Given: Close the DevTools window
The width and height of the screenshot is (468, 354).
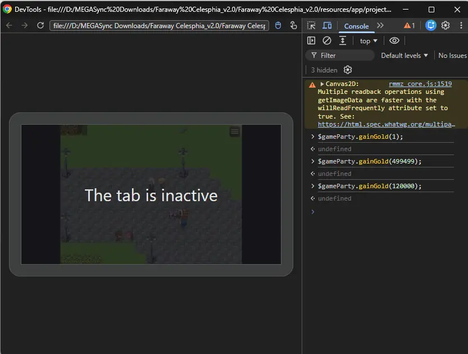Looking at the screenshot, I should click(457, 9).
